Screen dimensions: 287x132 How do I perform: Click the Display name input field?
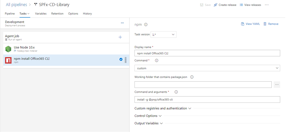click(x=207, y=53)
